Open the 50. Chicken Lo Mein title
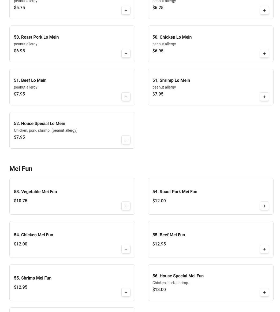 tap(172, 37)
